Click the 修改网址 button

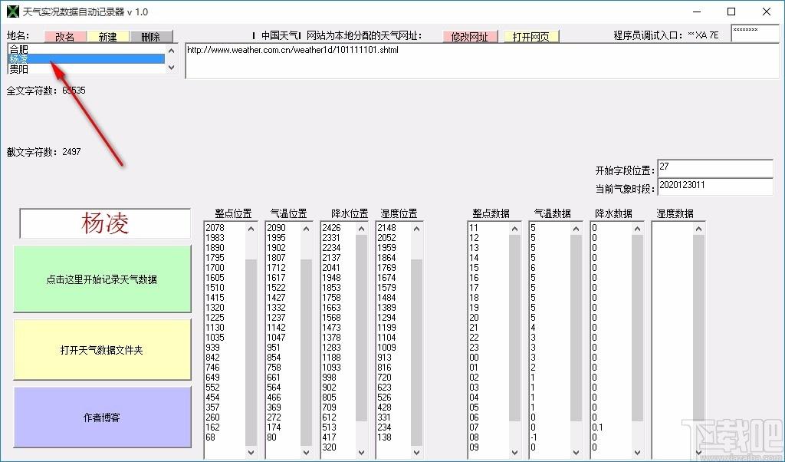pos(470,37)
